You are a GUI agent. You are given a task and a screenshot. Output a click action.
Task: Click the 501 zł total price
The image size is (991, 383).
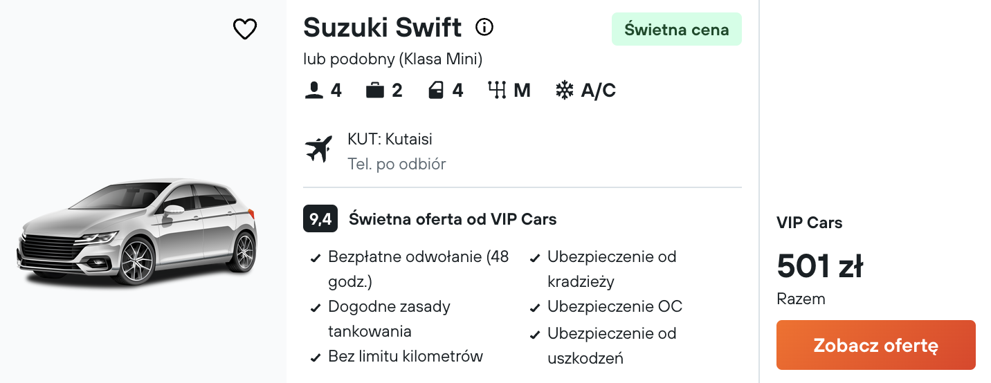point(820,266)
